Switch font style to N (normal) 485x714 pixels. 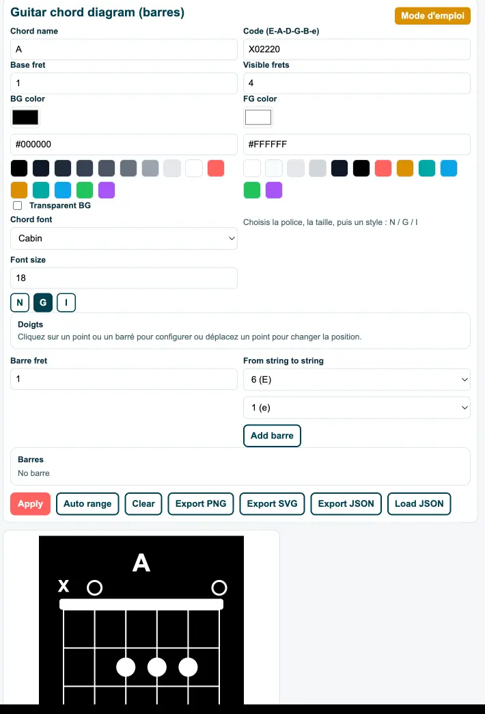(19, 302)
